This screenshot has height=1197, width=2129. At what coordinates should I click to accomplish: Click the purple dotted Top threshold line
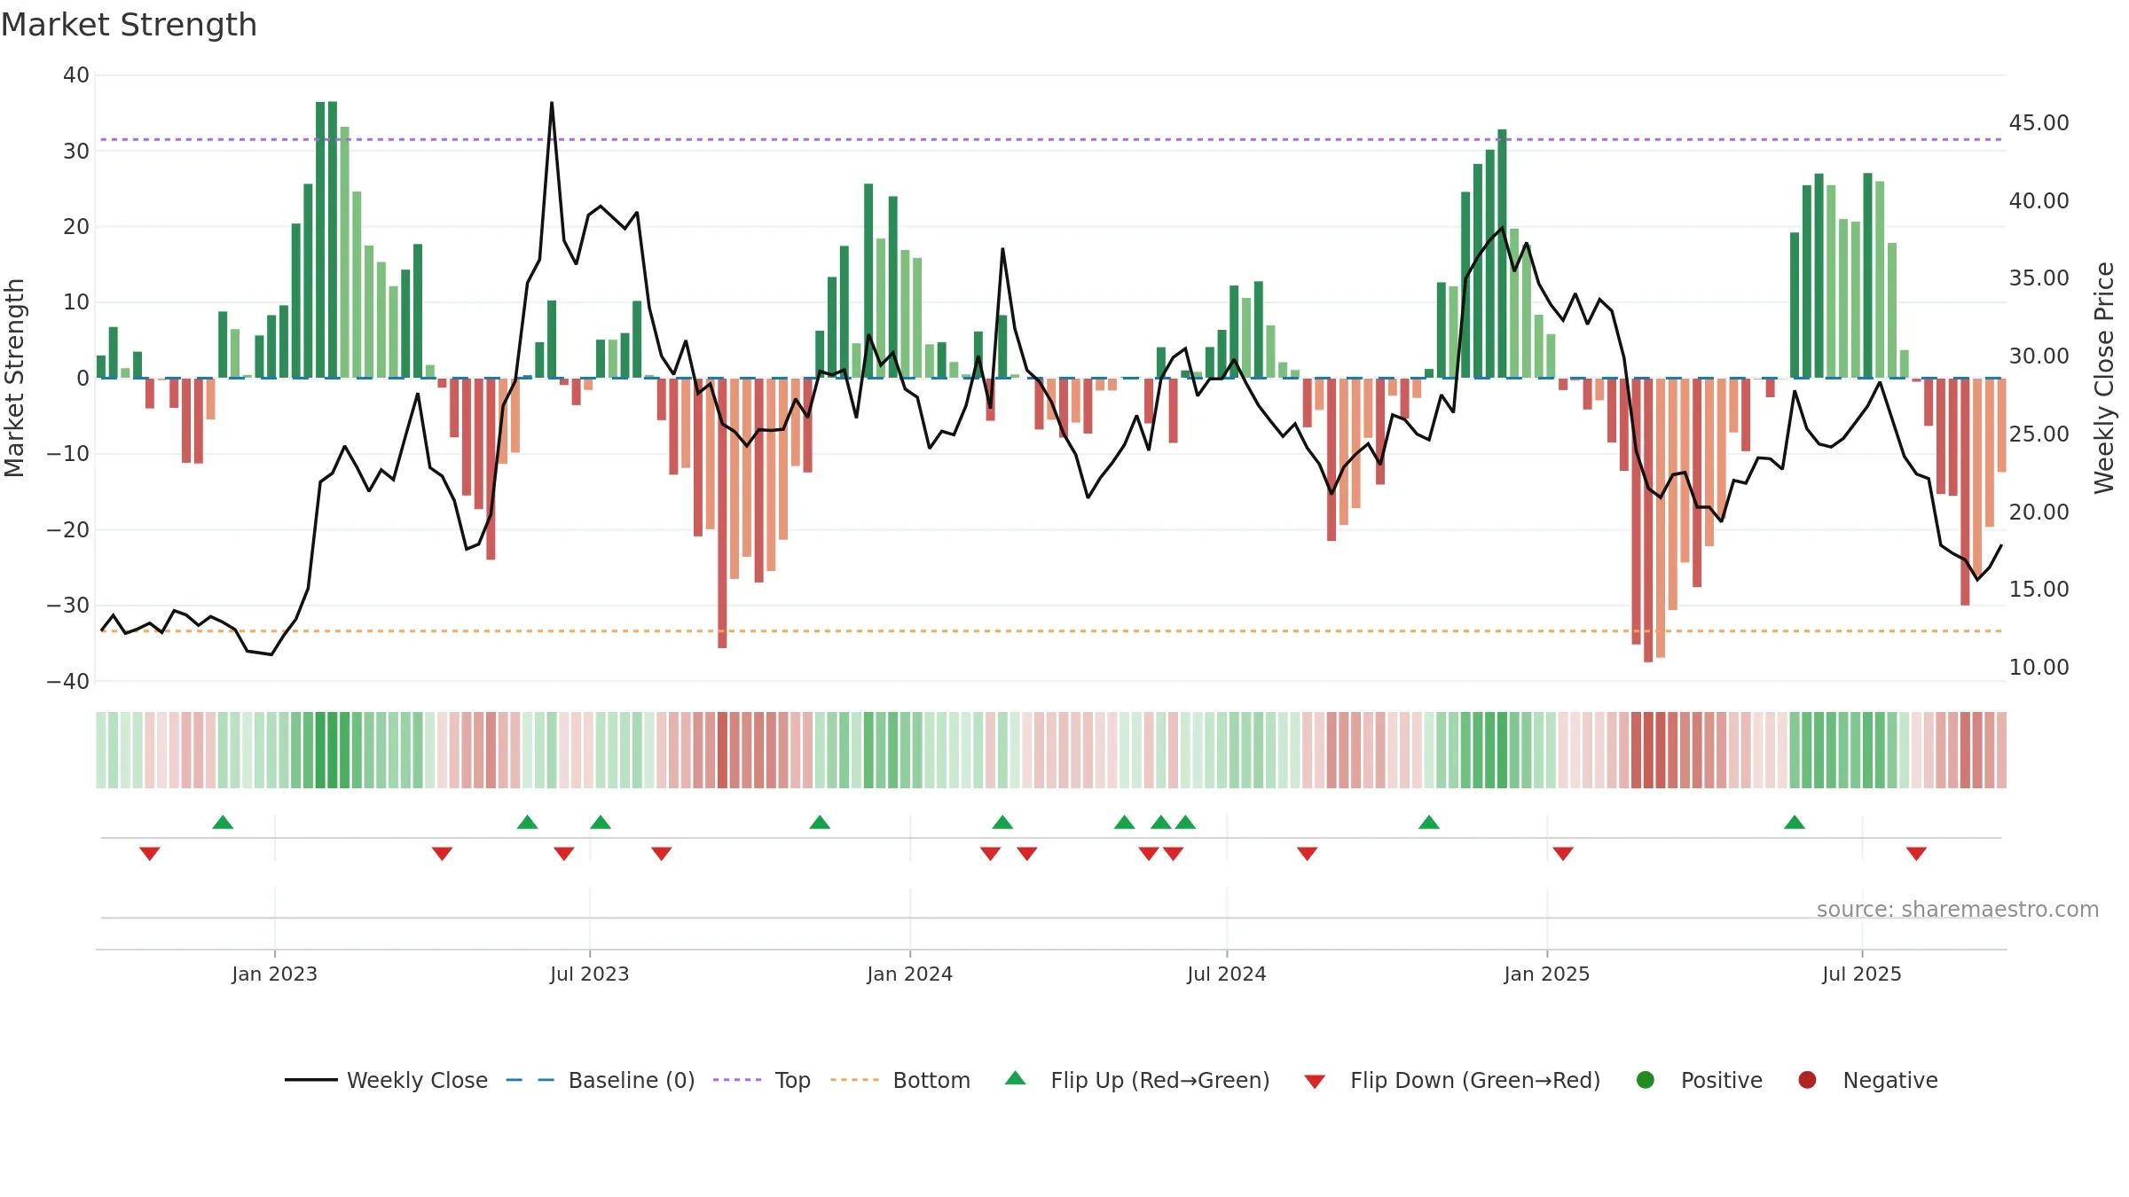pyautogui.click(x=1051, y=139)
